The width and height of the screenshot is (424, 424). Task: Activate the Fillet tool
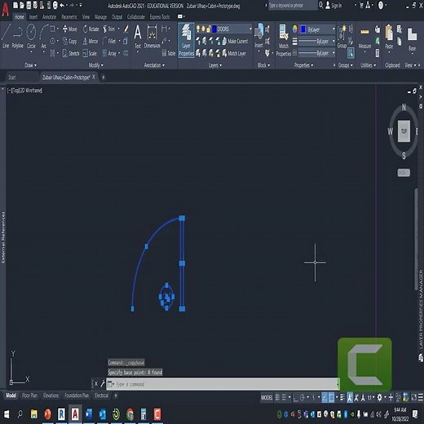(x=109, y=42)
